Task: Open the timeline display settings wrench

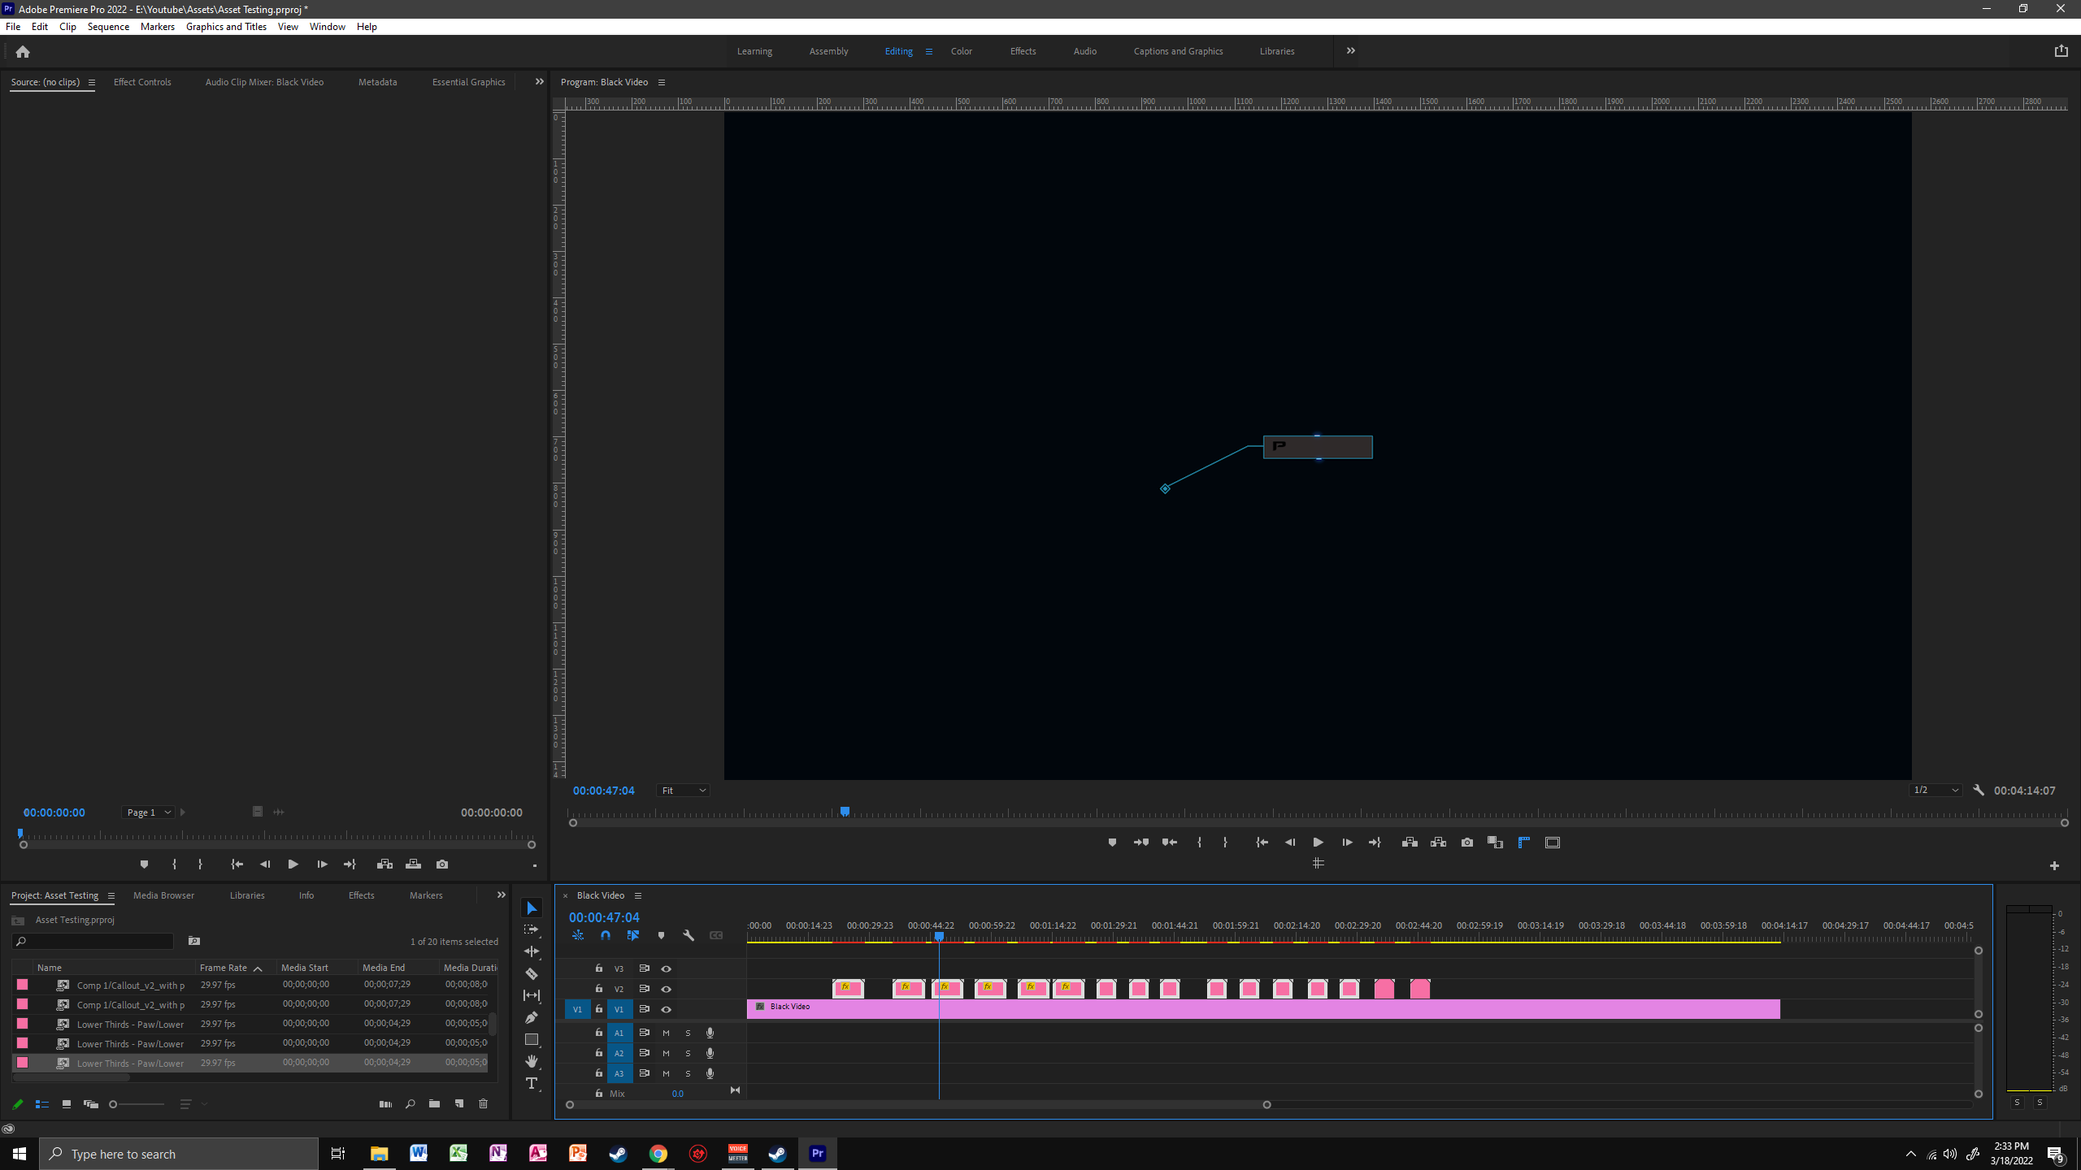Action: coord(689,935)
